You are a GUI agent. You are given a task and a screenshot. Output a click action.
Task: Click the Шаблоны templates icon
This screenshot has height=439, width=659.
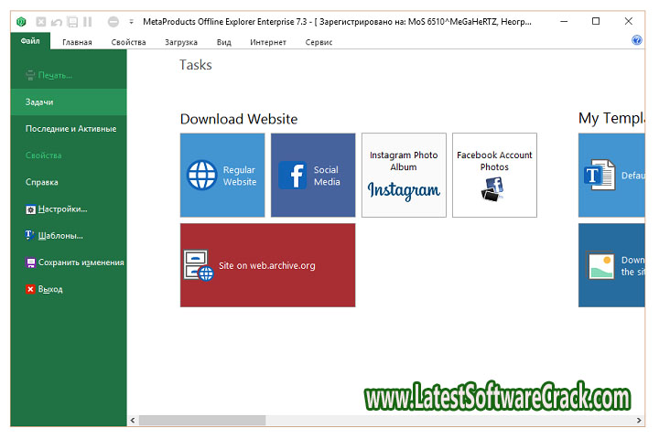pos(30,236)
